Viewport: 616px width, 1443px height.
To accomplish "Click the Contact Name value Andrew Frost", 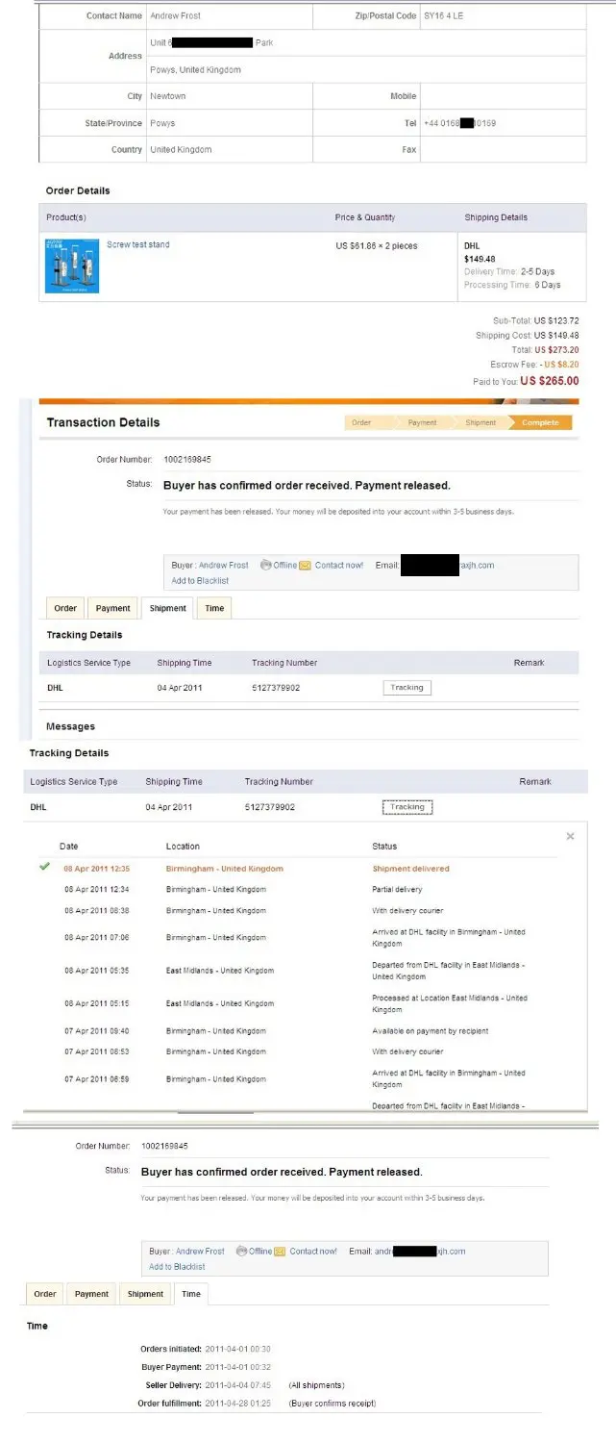I will [x=175, y=16].
